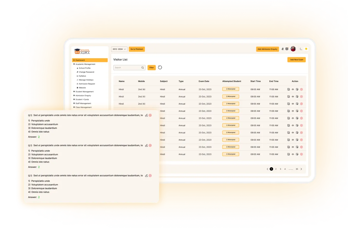The height and width of the screenshot is (231, 348).
Task: Delete the second question with red X icon
Action: [150, 145]
